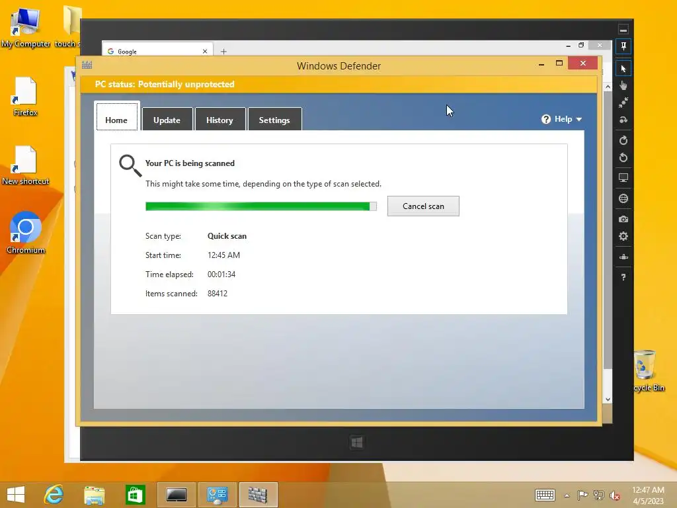The image size is (677, 508).
Task: Rotate simulator clockwise icon
Action: click(x=623, y=140)
